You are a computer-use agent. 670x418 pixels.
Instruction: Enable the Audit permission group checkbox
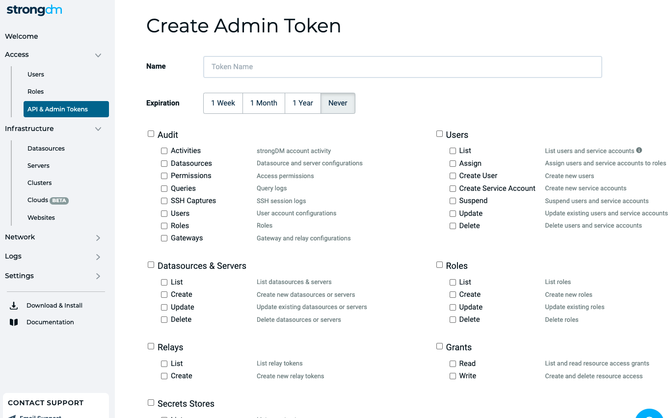[x=151, y=133]
